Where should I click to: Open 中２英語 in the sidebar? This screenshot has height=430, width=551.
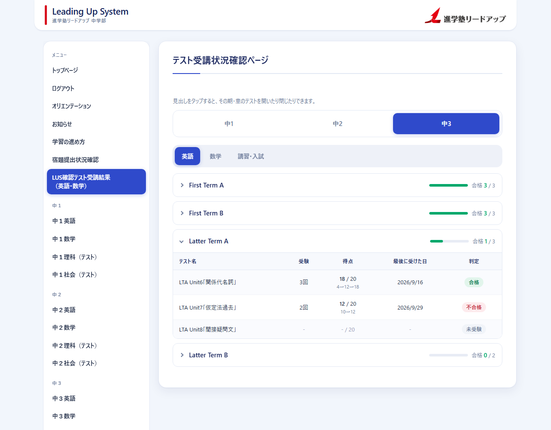(x=96, y=310)
